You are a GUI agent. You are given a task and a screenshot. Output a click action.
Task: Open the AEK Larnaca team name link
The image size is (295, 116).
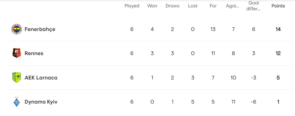(41, 78)
